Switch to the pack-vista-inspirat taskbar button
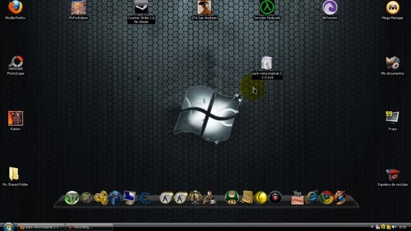Image resolution: width=411 pixels, height=231 pixels. (41, 227)
